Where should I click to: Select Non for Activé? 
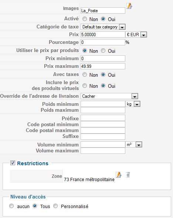(x=85, y=19)
